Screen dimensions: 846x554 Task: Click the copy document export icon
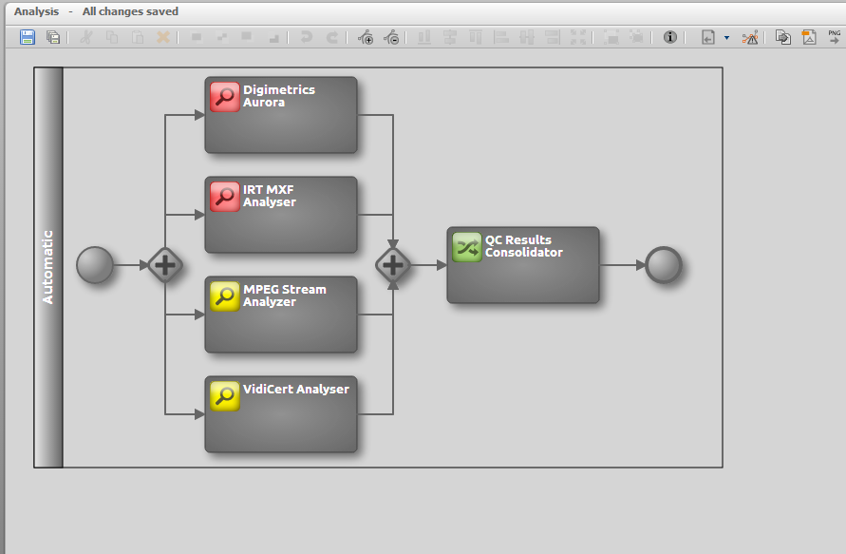[783, 38]
